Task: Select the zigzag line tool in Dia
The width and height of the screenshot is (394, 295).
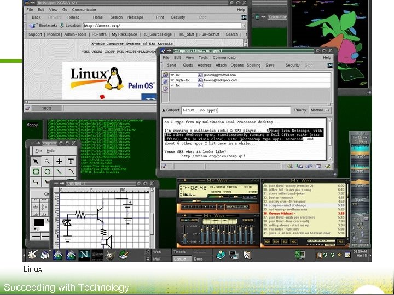Action: 36,182
